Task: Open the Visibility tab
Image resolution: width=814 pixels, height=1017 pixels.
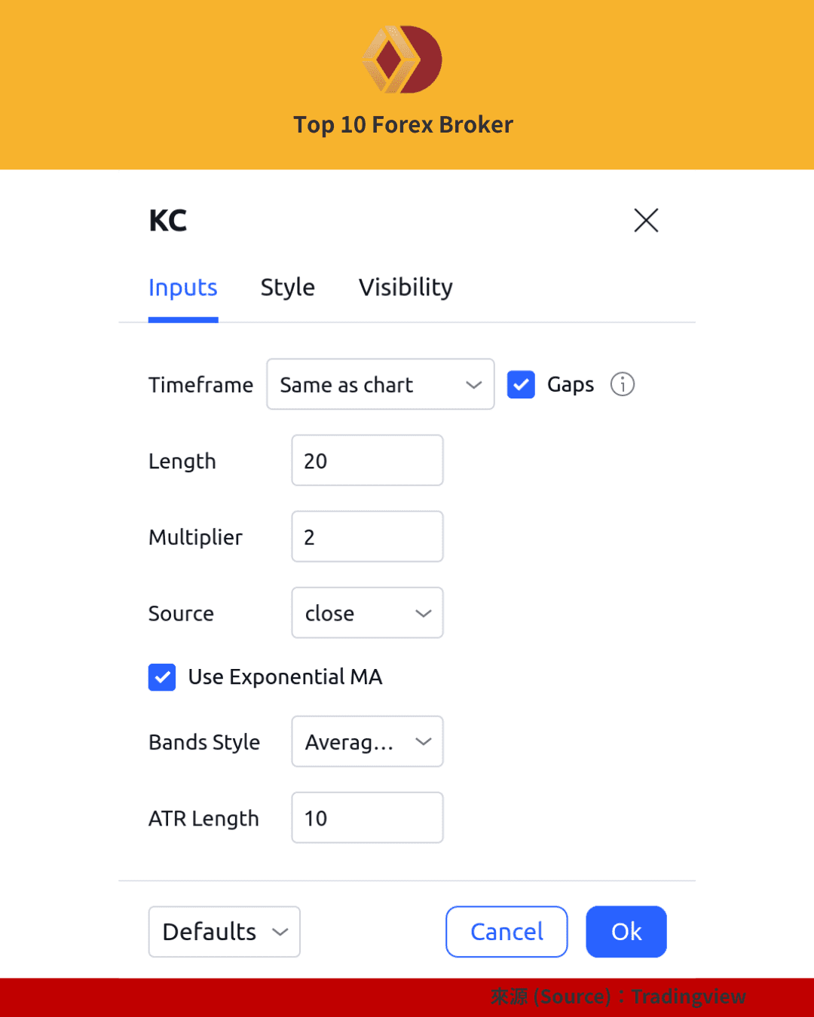Action: point(405,288)
